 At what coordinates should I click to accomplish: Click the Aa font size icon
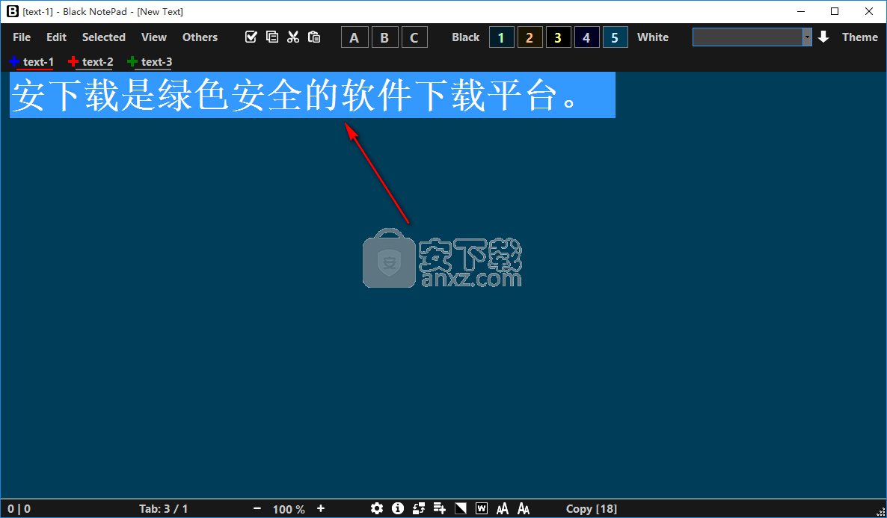(x=524, y=508)
